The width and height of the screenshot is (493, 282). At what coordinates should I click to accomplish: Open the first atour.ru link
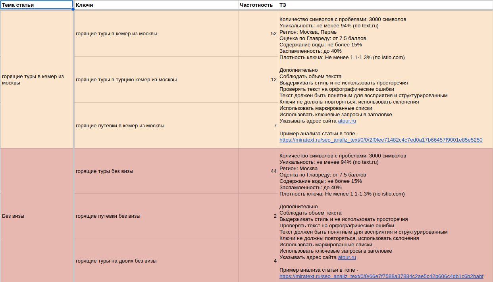click(347, 121)
